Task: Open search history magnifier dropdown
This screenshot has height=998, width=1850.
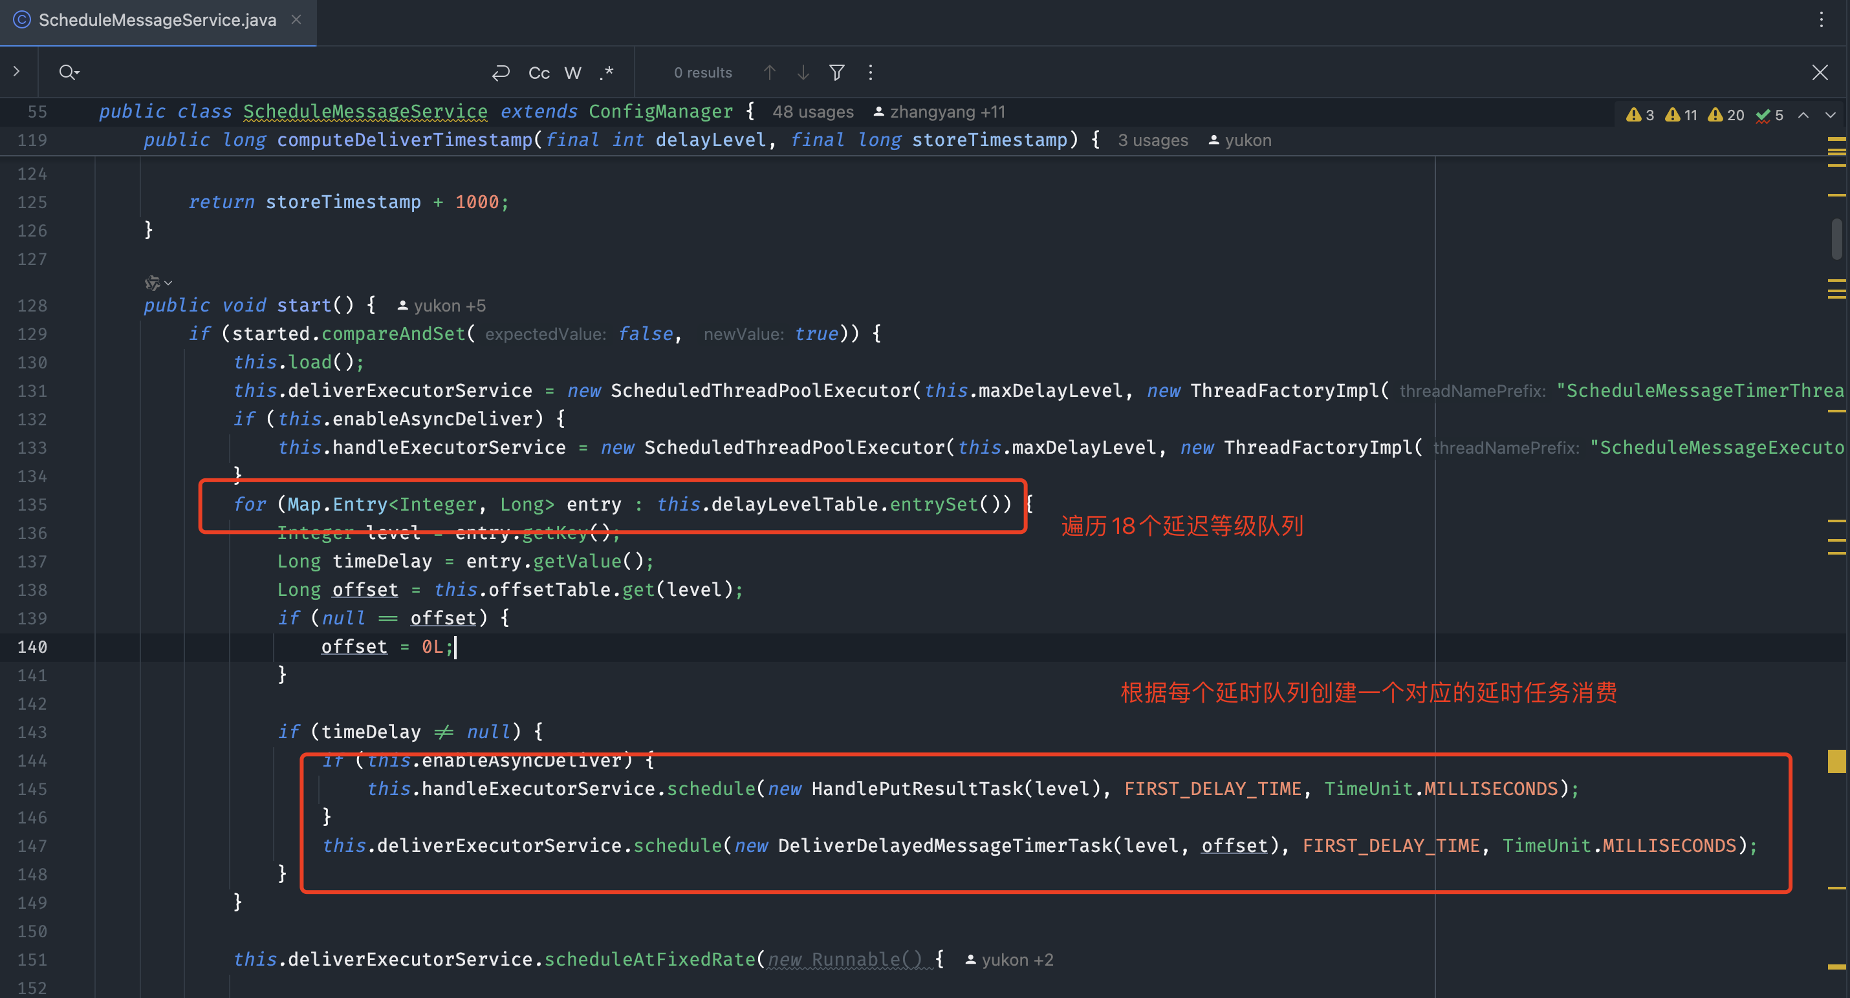Action: pyautogui.click(x=69, y=72)
